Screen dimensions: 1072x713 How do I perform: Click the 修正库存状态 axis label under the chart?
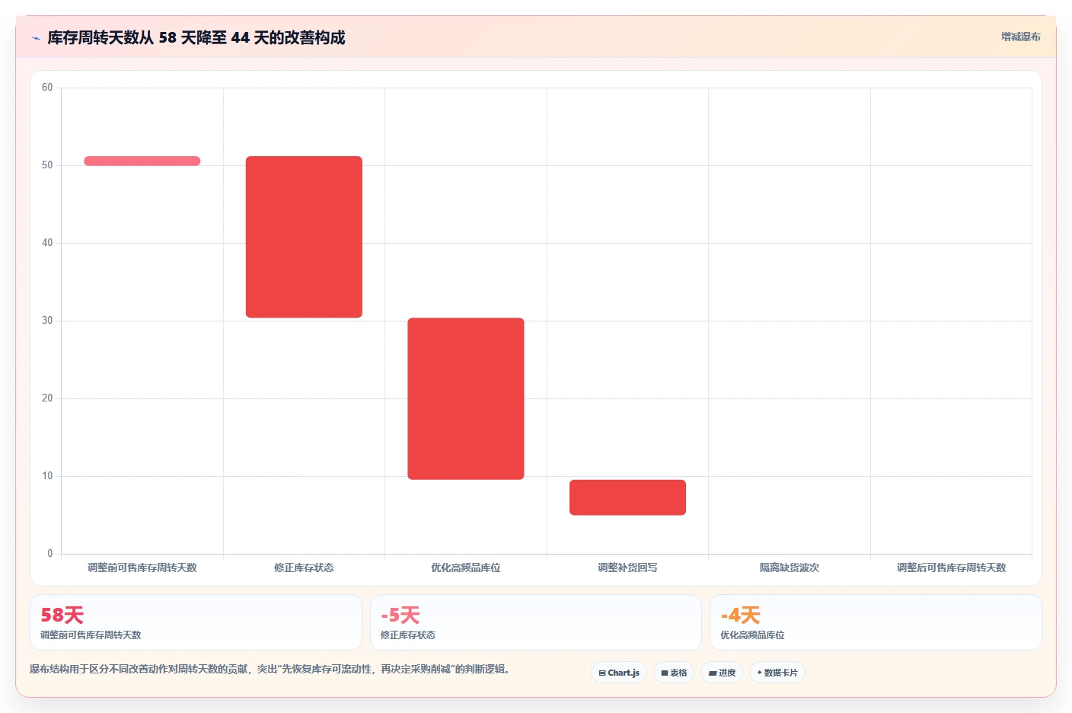[x=304, y=568]
